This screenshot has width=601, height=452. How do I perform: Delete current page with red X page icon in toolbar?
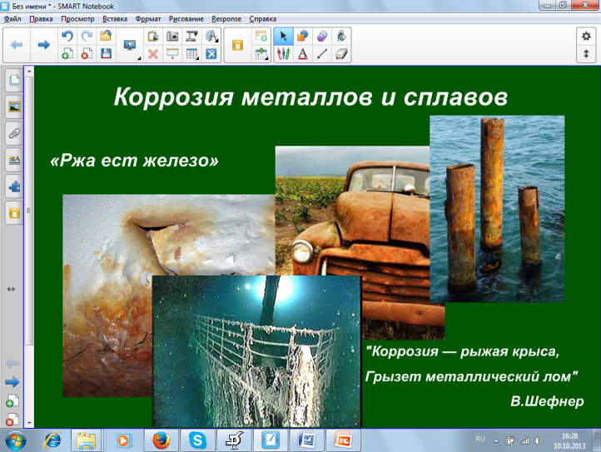coord(87,53)
